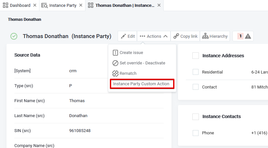Click the warning triangle issues indicator
Viewport: 268px width, 148px height.
(x=248, y=36)
